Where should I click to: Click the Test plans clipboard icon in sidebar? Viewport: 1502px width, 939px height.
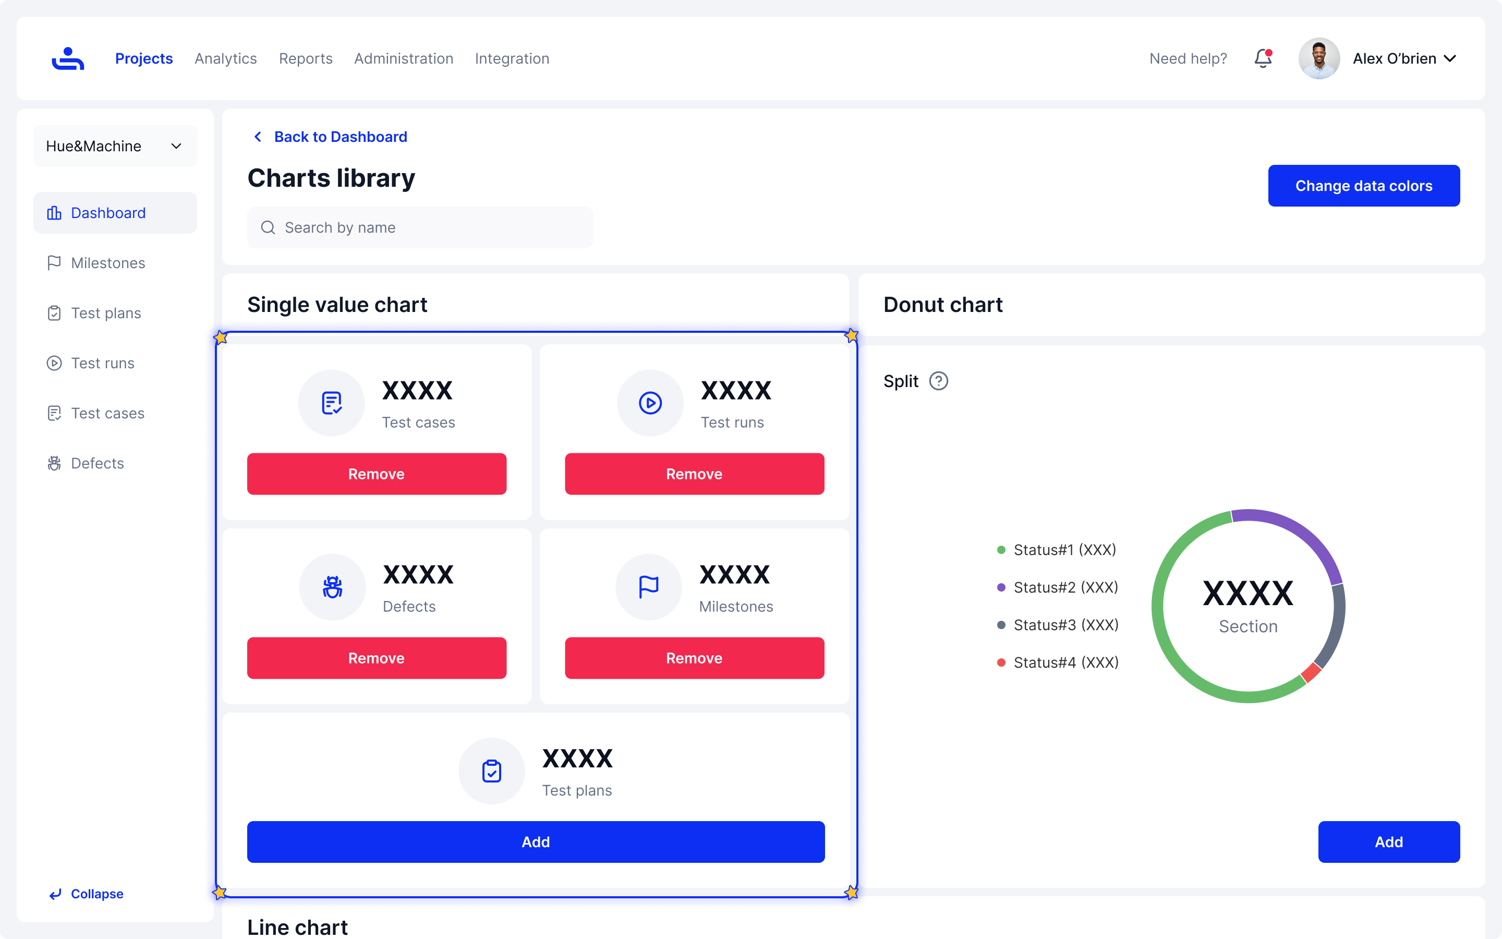[54, 313]
